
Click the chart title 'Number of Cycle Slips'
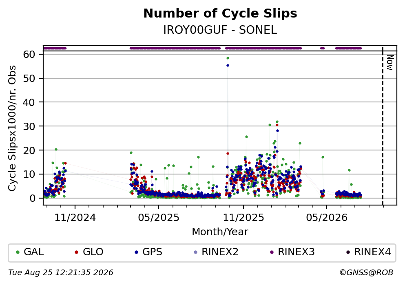click(x=220, y=13)
